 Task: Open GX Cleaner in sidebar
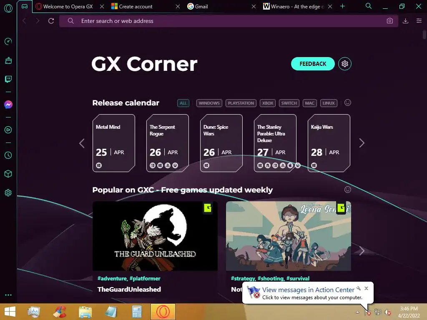(8, 60)
